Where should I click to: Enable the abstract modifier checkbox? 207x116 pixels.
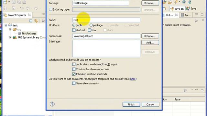pos(74,30)
